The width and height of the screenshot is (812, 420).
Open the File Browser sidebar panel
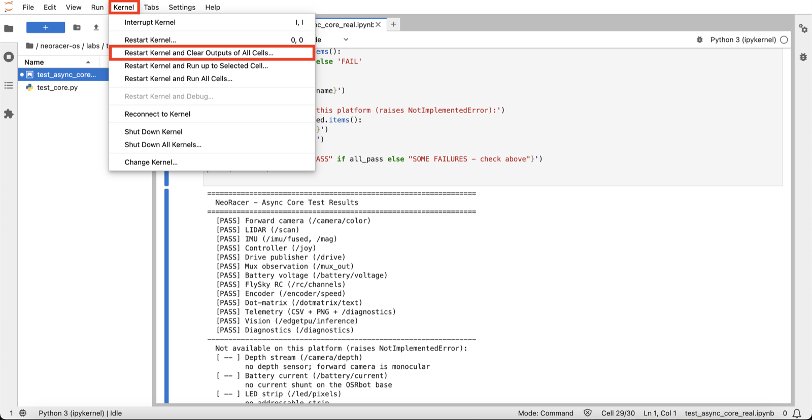[x=9, y=28]
